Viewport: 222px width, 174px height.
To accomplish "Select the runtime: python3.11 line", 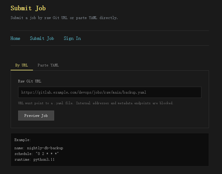I will pyautogui.click(x=34, y=159).
